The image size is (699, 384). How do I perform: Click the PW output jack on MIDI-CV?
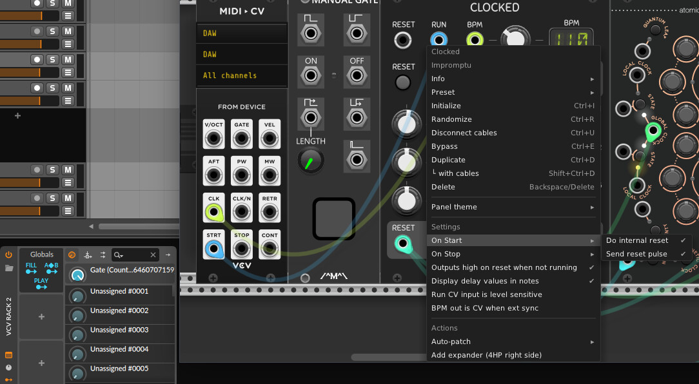pyautogui.click(x=242, y=175)
